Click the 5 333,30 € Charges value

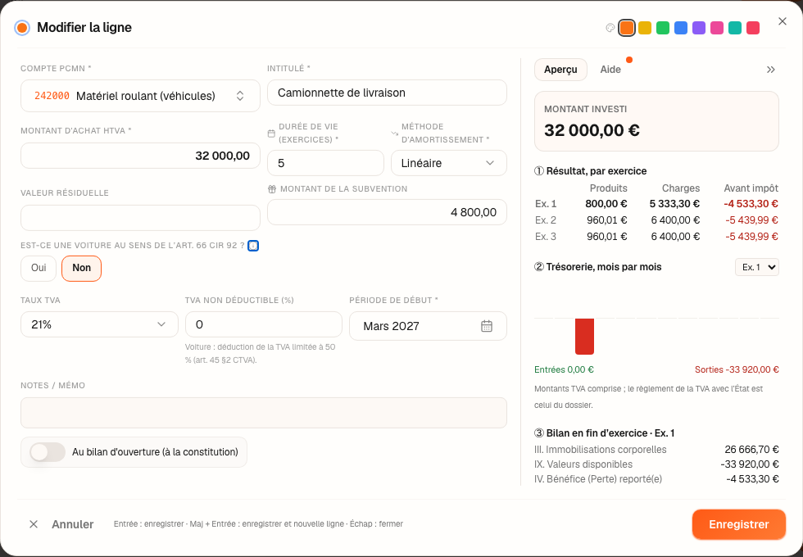(674, 204)
